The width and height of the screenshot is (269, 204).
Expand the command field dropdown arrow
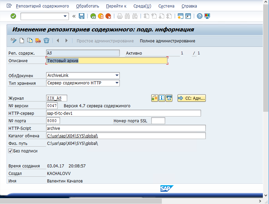click(66, 16)
